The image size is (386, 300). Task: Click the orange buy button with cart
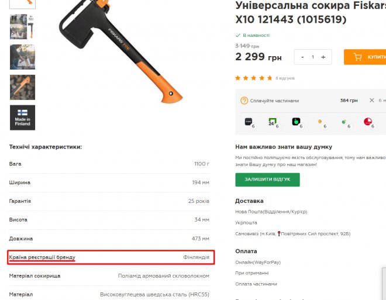365,57
